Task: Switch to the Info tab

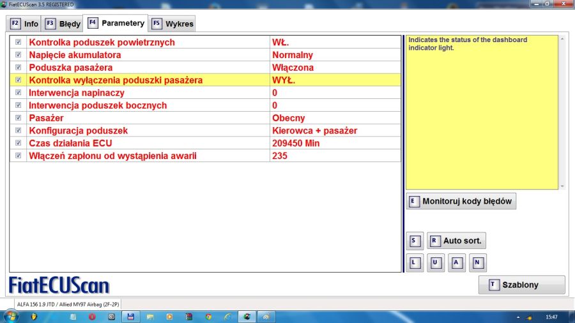Action: (24, 24)
